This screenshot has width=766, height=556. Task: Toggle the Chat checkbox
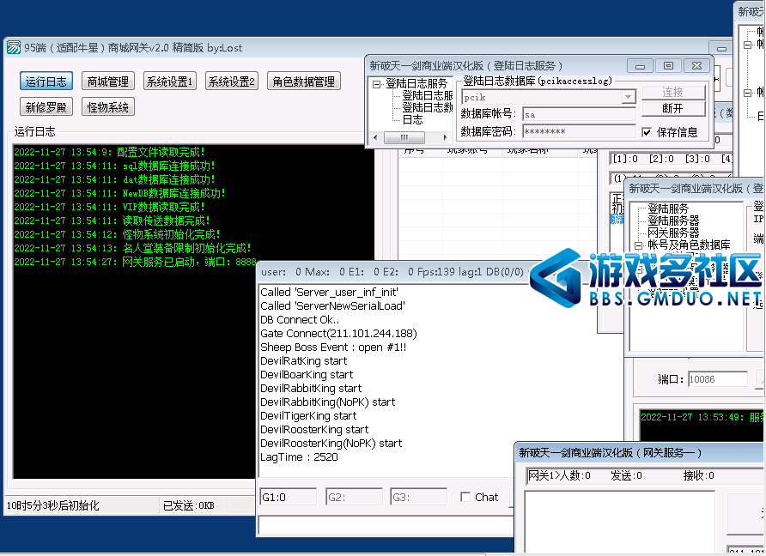tap(465, 497)
